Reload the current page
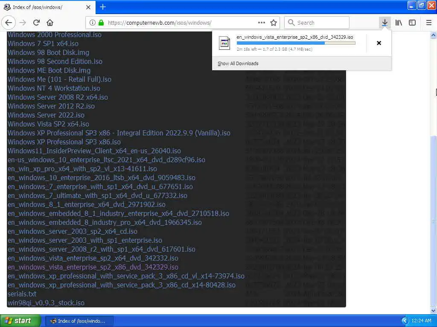This screenshot has width=437, height=327. click(x=36, y=23)
